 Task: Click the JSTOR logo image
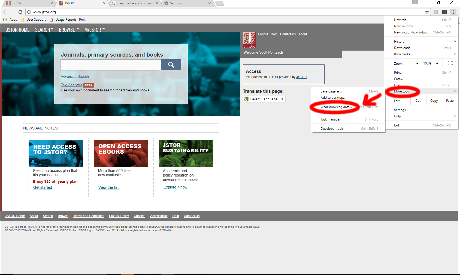coord(249,40)
